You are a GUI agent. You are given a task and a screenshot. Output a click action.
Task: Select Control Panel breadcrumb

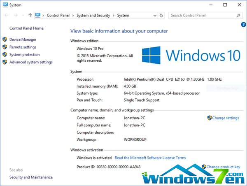point(58,15)
